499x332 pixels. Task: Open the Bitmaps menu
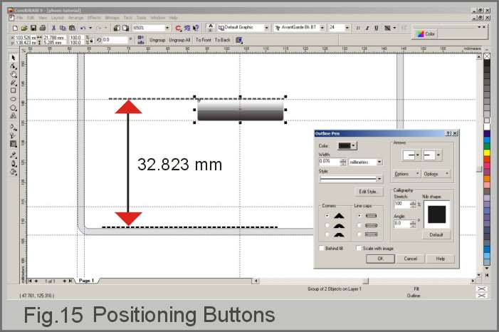pyautogui.click(x=112, y=18)
